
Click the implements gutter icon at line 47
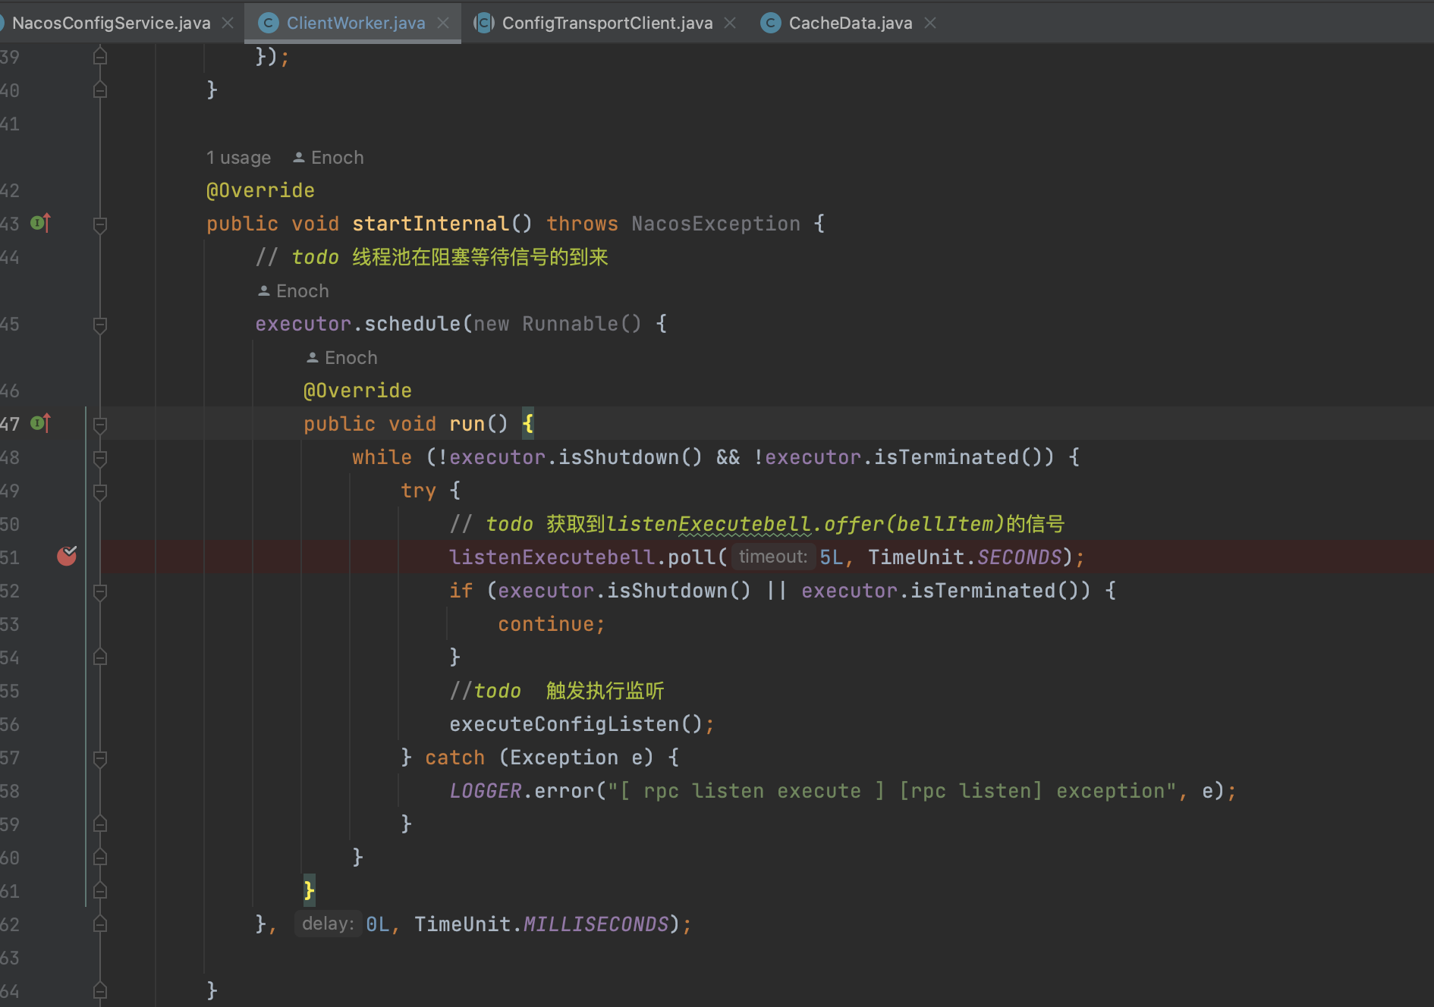pyautogui.click(x=40, y=423)
